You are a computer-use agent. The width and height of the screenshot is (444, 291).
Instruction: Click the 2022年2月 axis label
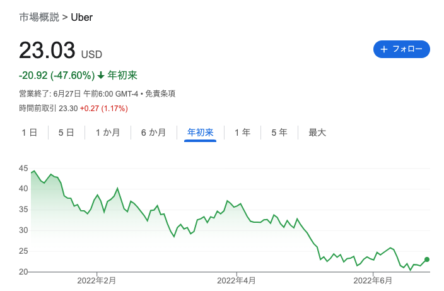coord(97,280)
